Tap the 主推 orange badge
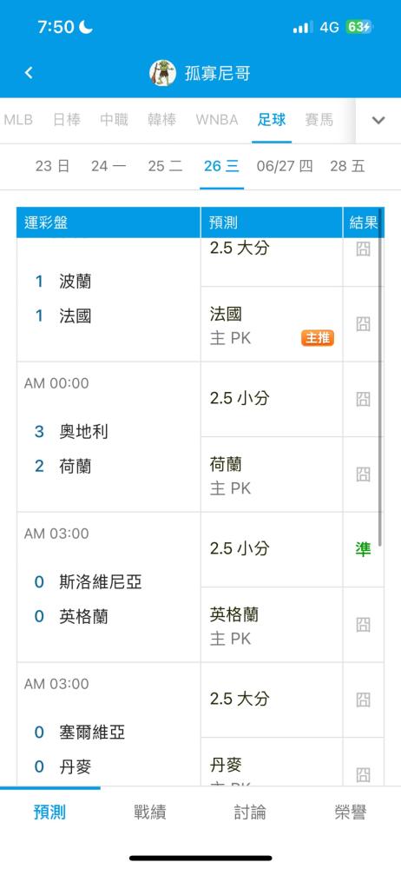The height and width of the screenshot is (869, 401). coord(318,337)
